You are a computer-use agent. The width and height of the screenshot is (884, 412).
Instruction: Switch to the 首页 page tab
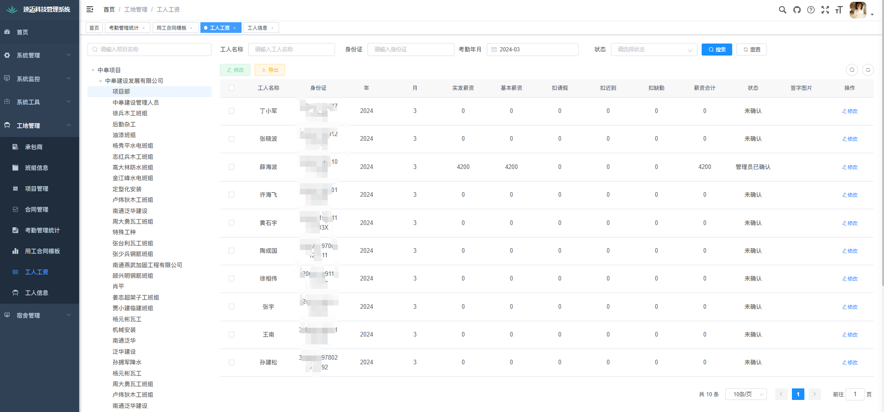[94, 28]
